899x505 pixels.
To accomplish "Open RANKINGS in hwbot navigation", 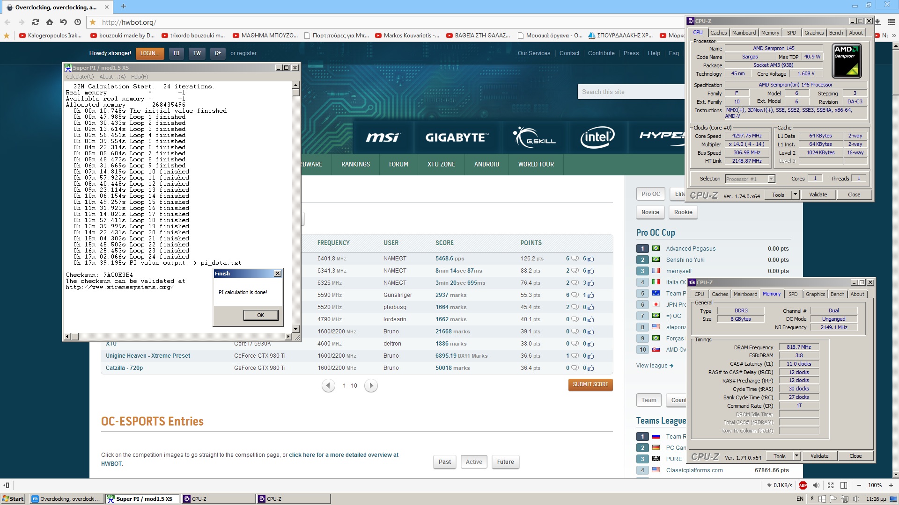I will 355,164.
